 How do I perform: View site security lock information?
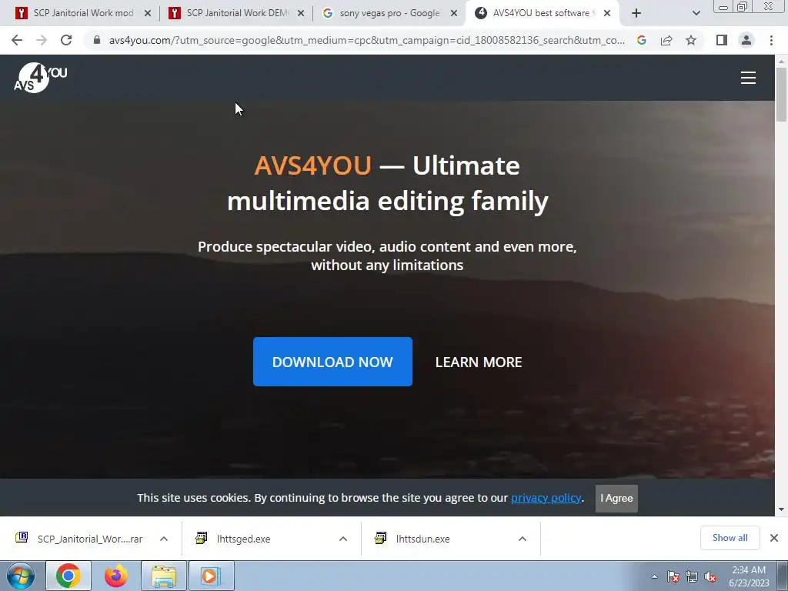[x=97, y=40]
